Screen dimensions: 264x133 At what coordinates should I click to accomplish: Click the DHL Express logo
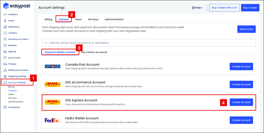pyautogui.click(x=53, y=102)
